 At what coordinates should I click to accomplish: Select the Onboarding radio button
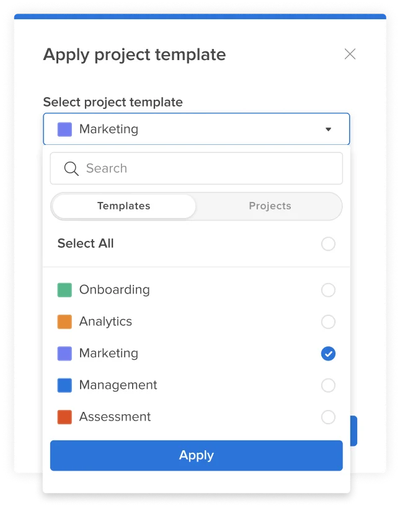(328, 290)
